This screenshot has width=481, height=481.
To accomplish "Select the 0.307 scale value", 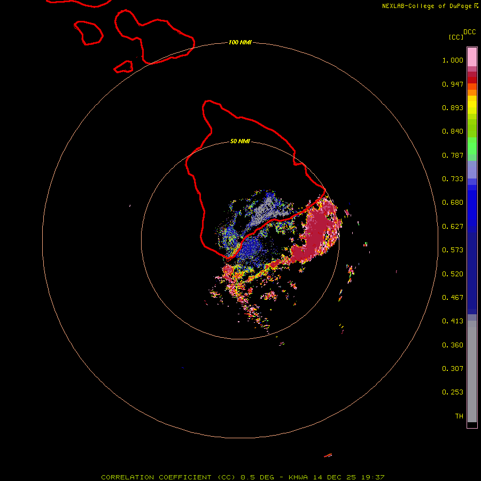I will [x=453, y=369].
